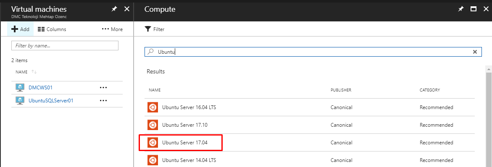Pin the Compute blade

[x=460, y=9]
